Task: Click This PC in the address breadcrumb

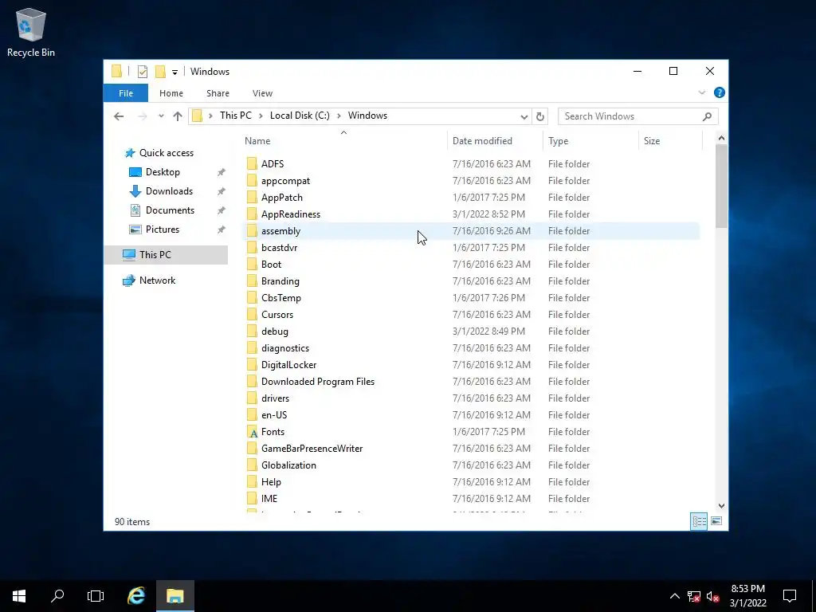Action: (235, 116)
